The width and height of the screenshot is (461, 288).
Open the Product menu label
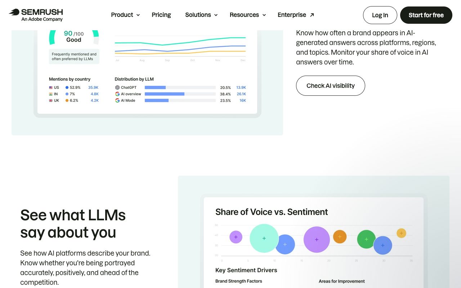(x=122, y=15)
